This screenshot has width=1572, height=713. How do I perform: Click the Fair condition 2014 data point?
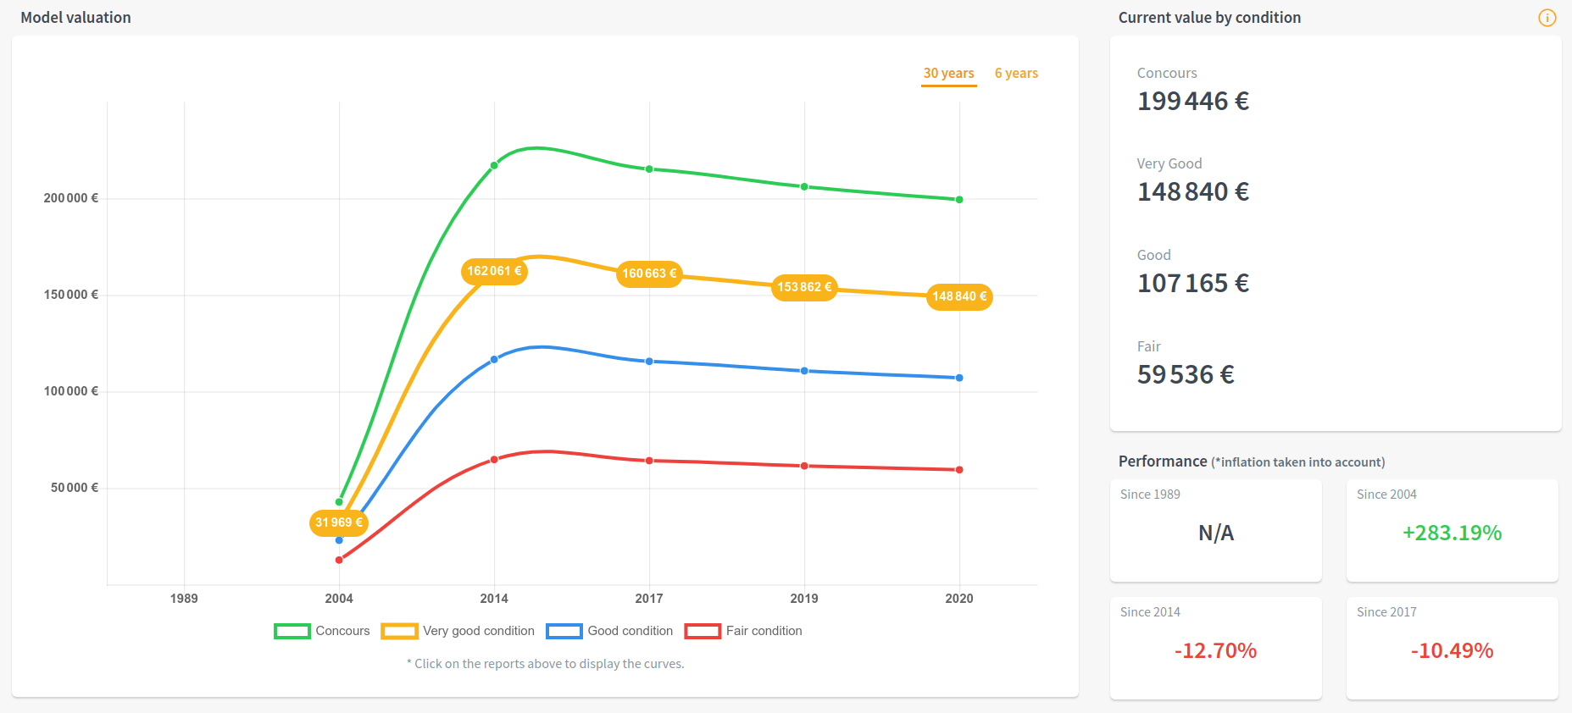(494, 460)
